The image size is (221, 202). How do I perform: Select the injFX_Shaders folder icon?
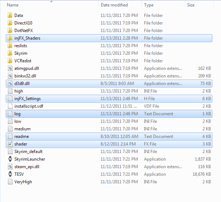click(x=10, y=38)
